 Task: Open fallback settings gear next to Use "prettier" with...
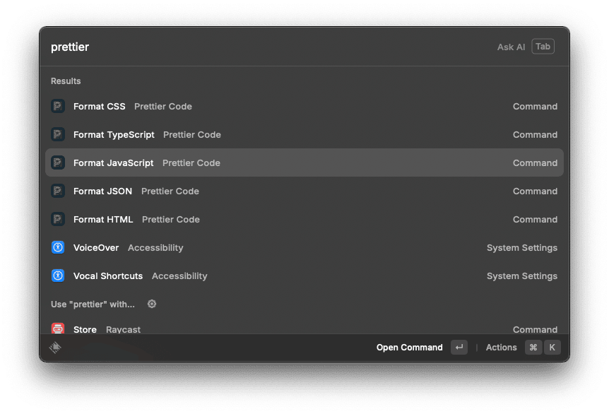[x=152, y=304]
